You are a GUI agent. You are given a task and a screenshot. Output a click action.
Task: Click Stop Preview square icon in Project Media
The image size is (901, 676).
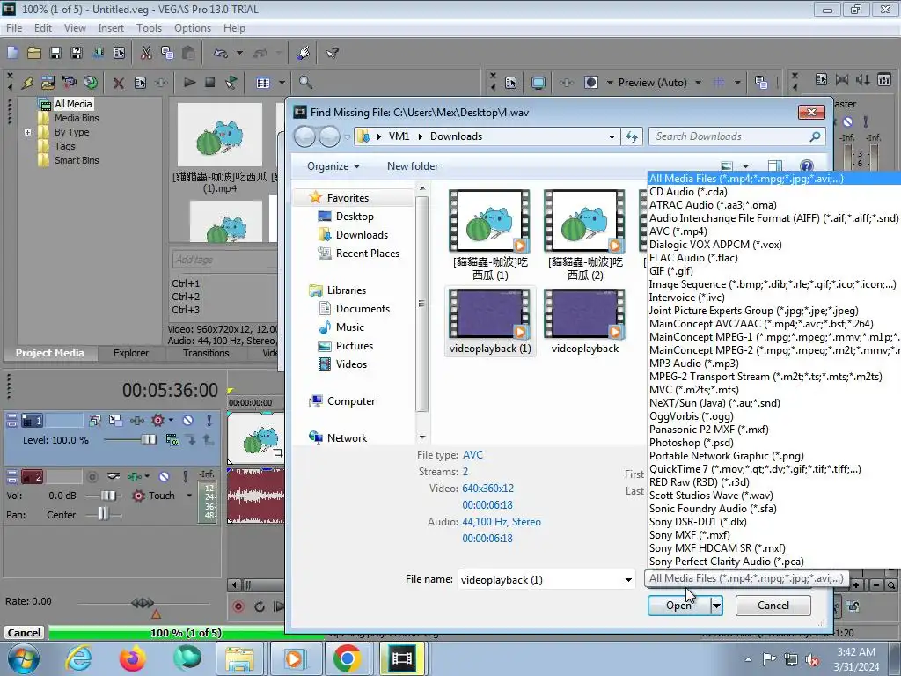tap(210, 83)
